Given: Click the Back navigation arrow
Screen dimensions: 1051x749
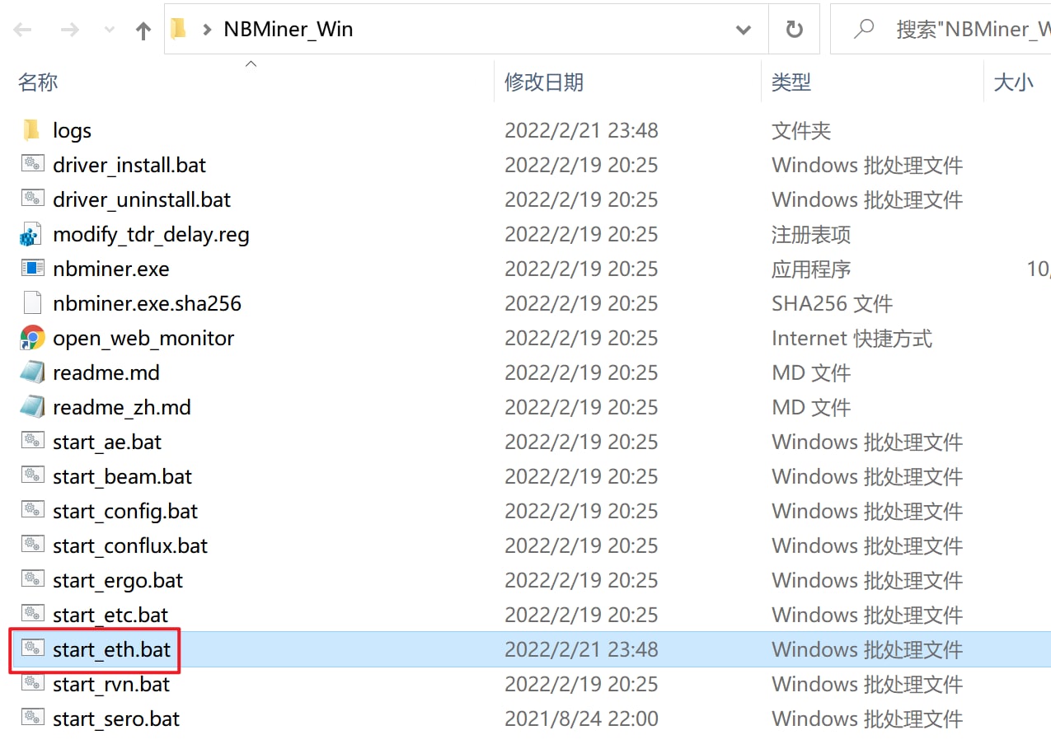Looking at the screenshot, I should (x=22, y=30).
